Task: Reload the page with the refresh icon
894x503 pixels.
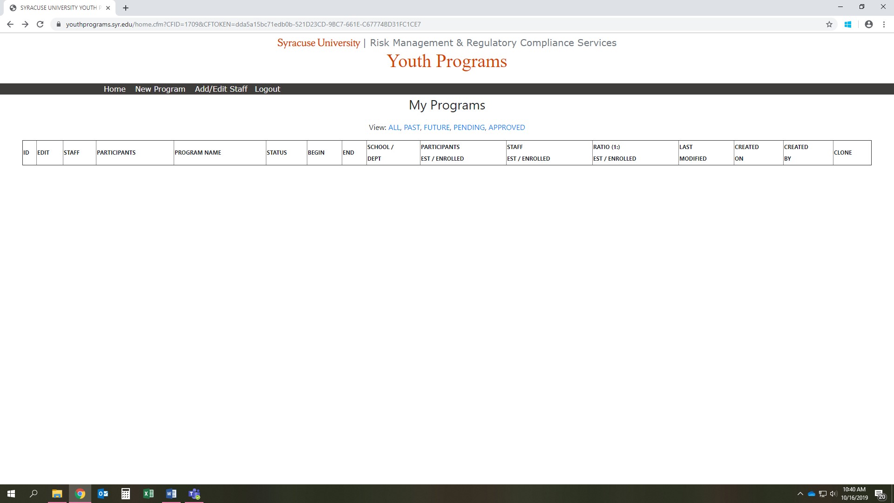Action: pyautogui.click(x=40, y=24)
